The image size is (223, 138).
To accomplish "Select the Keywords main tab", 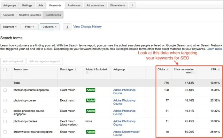I will point(55,5).
